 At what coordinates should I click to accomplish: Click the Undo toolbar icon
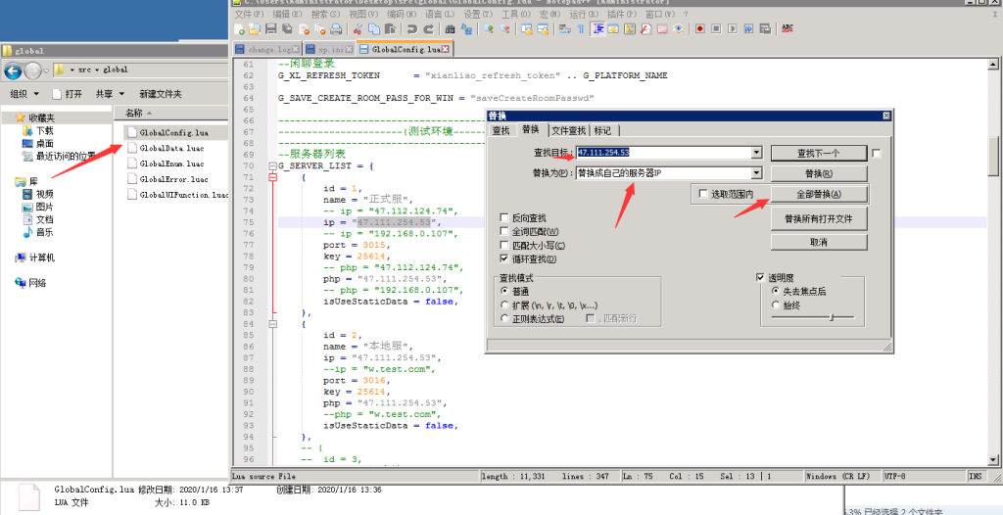pyautogui.click(x=411, y=29)
